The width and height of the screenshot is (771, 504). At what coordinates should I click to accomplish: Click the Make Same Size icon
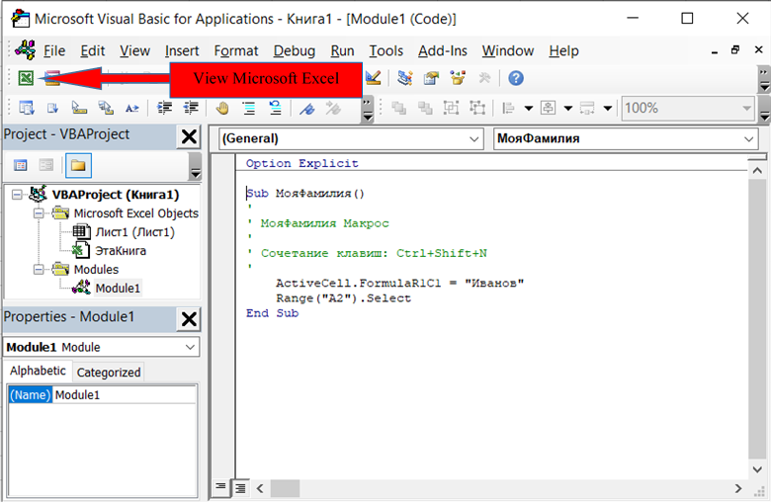[587, 108]
